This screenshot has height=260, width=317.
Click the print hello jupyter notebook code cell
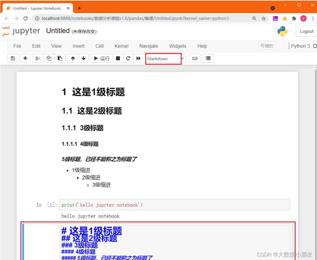175,205
